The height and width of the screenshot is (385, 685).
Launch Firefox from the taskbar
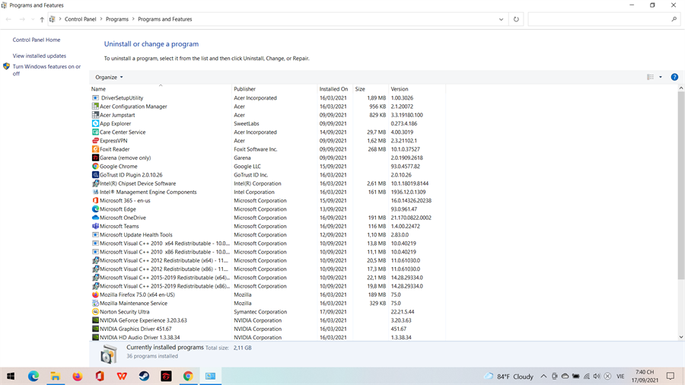click(x=78, y=376)
